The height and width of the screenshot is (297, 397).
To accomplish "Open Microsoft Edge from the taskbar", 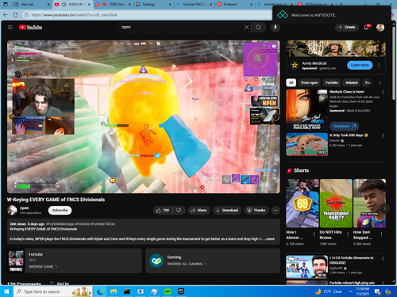I will (x=100, y=291).
